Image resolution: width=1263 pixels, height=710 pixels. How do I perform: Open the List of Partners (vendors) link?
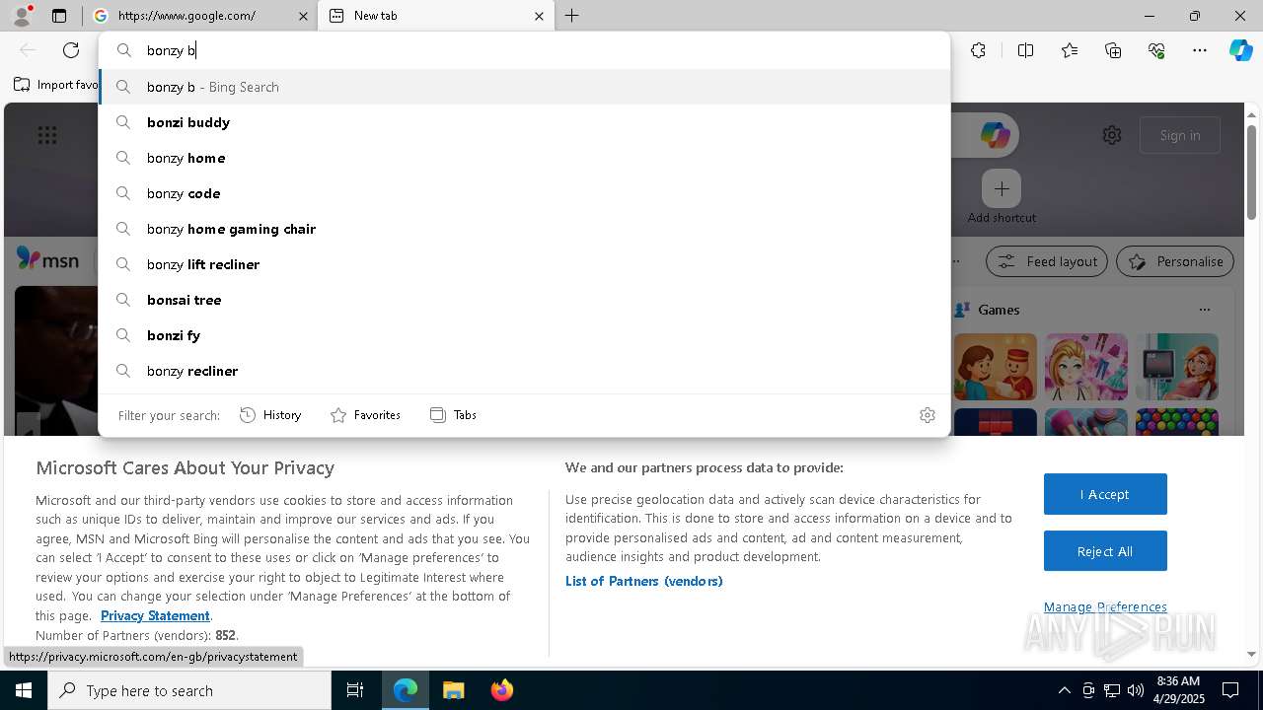pyautogui.click(x=644, y=581)
